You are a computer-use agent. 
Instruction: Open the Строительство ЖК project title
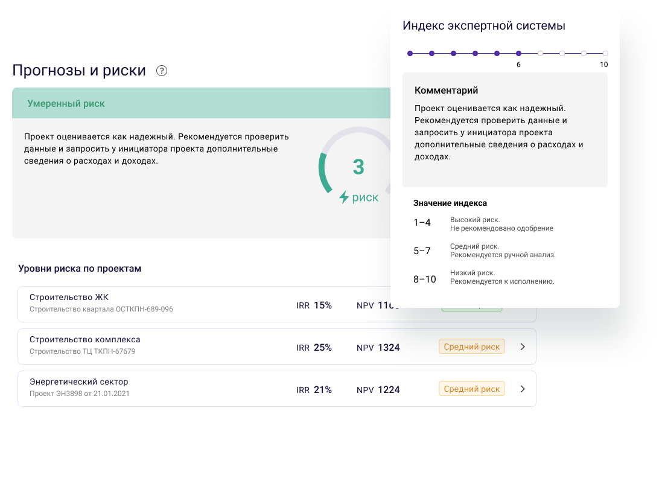click(69, 297)
